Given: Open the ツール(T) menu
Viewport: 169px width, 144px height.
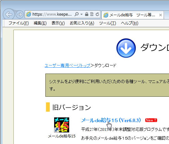Looking at the screenshot, I should (x=108, y=23).
